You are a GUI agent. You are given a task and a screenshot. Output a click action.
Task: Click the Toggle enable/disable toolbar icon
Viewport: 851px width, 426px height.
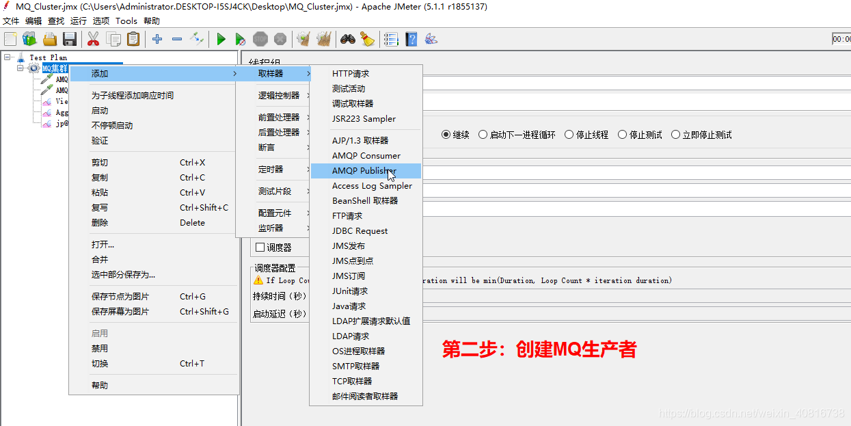[197, 39]
